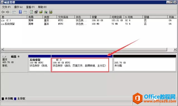
Task: Click the drive icon beside (C:) row
Action: click(x=3, y=20)
